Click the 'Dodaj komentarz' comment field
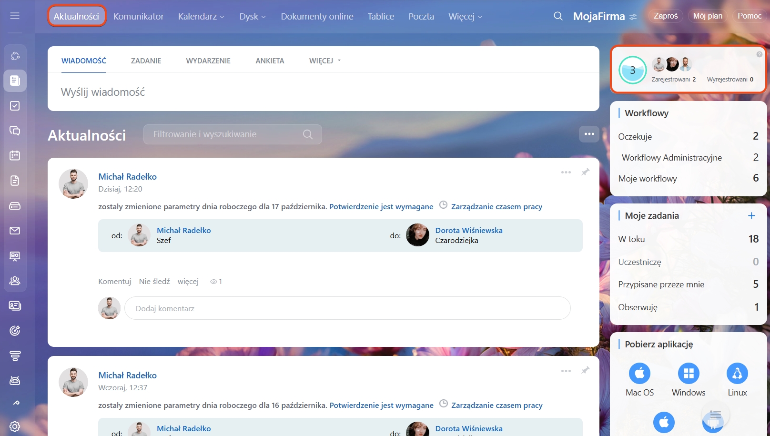This screenshot has width=770, height=436. coord(347,309)
